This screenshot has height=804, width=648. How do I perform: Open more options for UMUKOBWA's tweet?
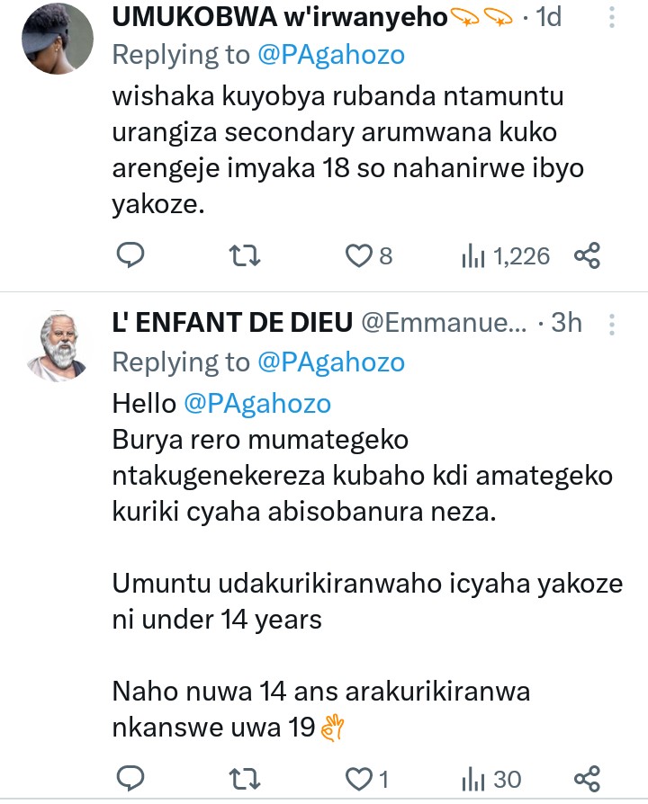(x=613, y=18)
